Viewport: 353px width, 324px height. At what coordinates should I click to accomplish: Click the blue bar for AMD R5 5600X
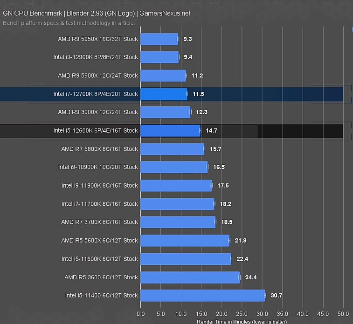point(185,241)
